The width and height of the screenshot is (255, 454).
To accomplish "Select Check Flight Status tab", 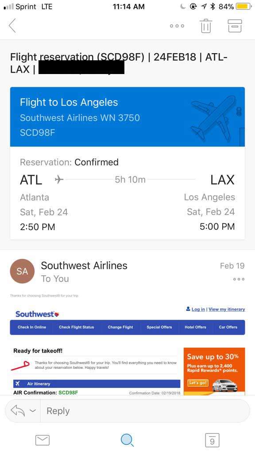I will (x=76, y=327).
